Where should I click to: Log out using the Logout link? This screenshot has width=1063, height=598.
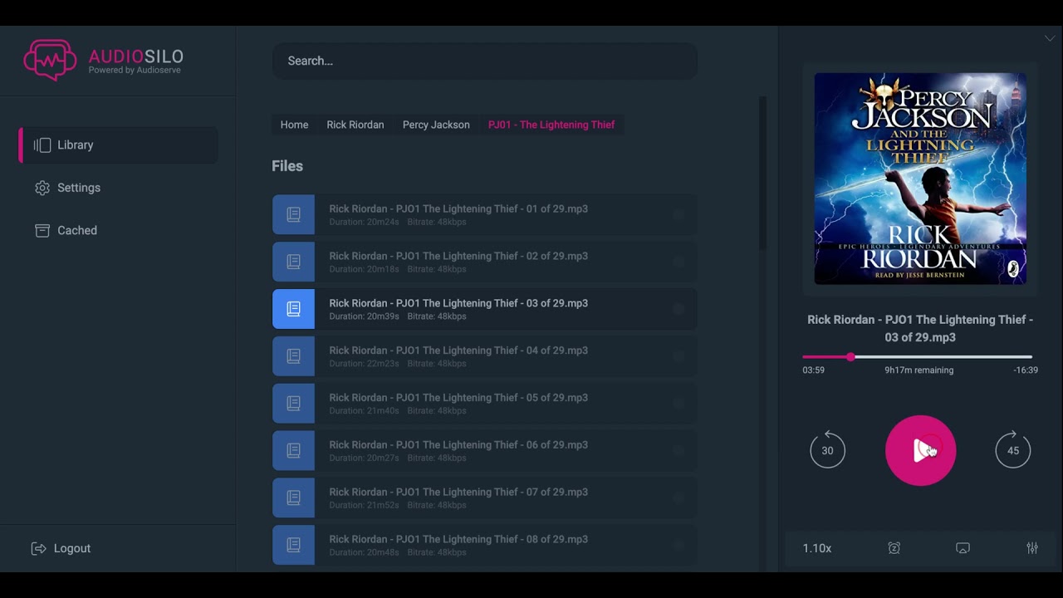click(72, 548)
